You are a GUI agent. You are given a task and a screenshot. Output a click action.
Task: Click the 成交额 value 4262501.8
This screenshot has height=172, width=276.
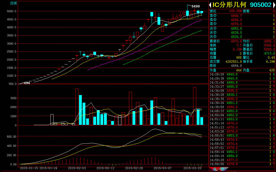point(234,62)
